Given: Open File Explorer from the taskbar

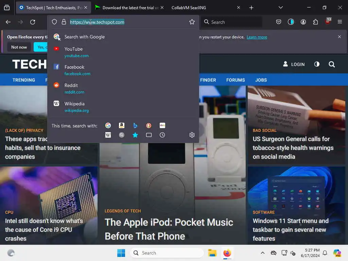Looking at the screenshot, I should point(212,253).
